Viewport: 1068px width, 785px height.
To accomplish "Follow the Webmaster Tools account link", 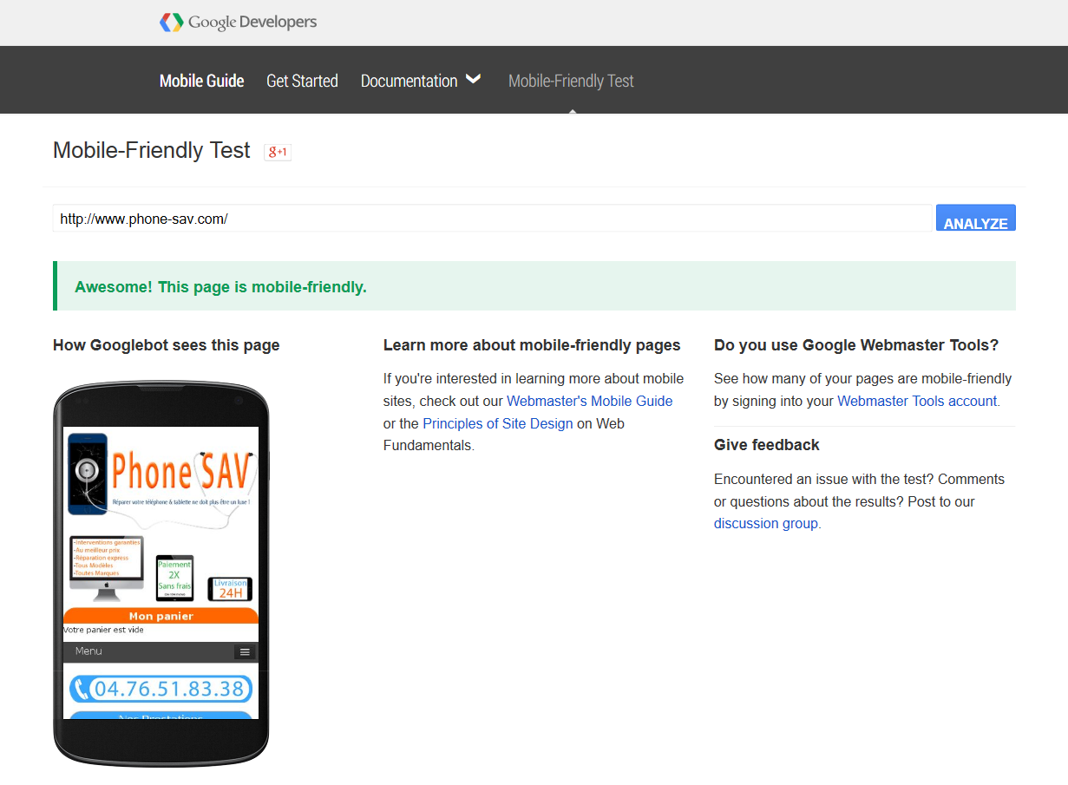I will point(917,401).
